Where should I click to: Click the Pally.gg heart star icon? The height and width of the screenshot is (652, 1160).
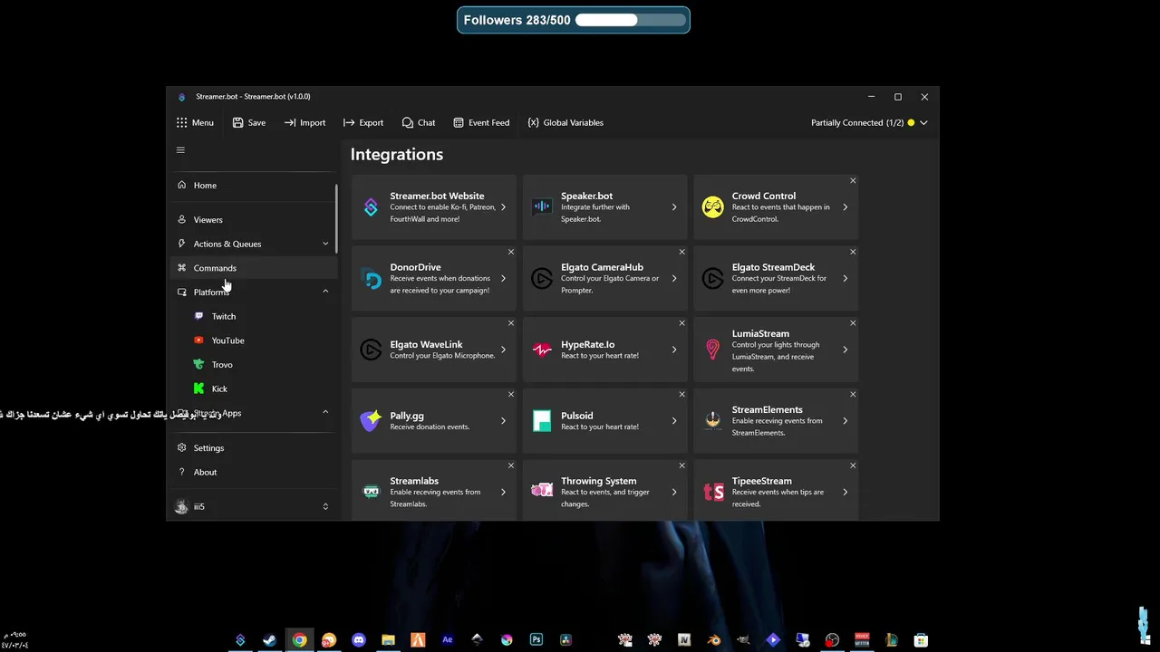point(371,421)
